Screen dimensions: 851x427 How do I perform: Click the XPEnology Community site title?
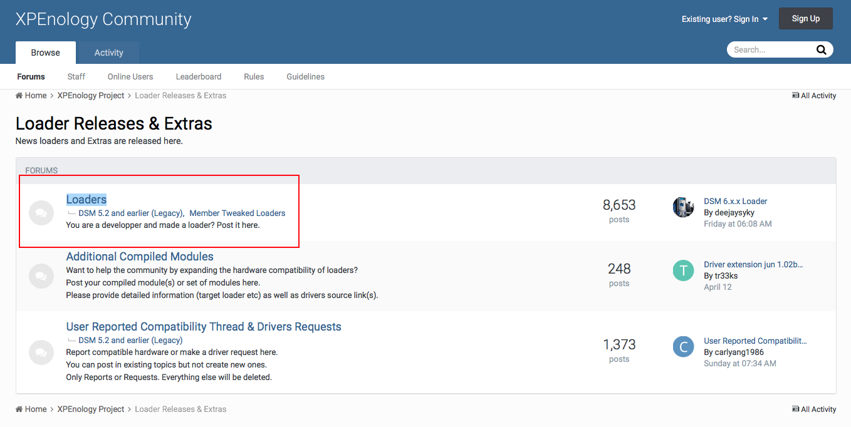pos(103,19)
